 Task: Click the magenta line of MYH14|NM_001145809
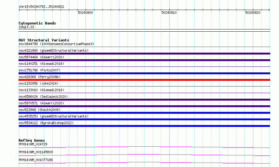click(144, 154)
